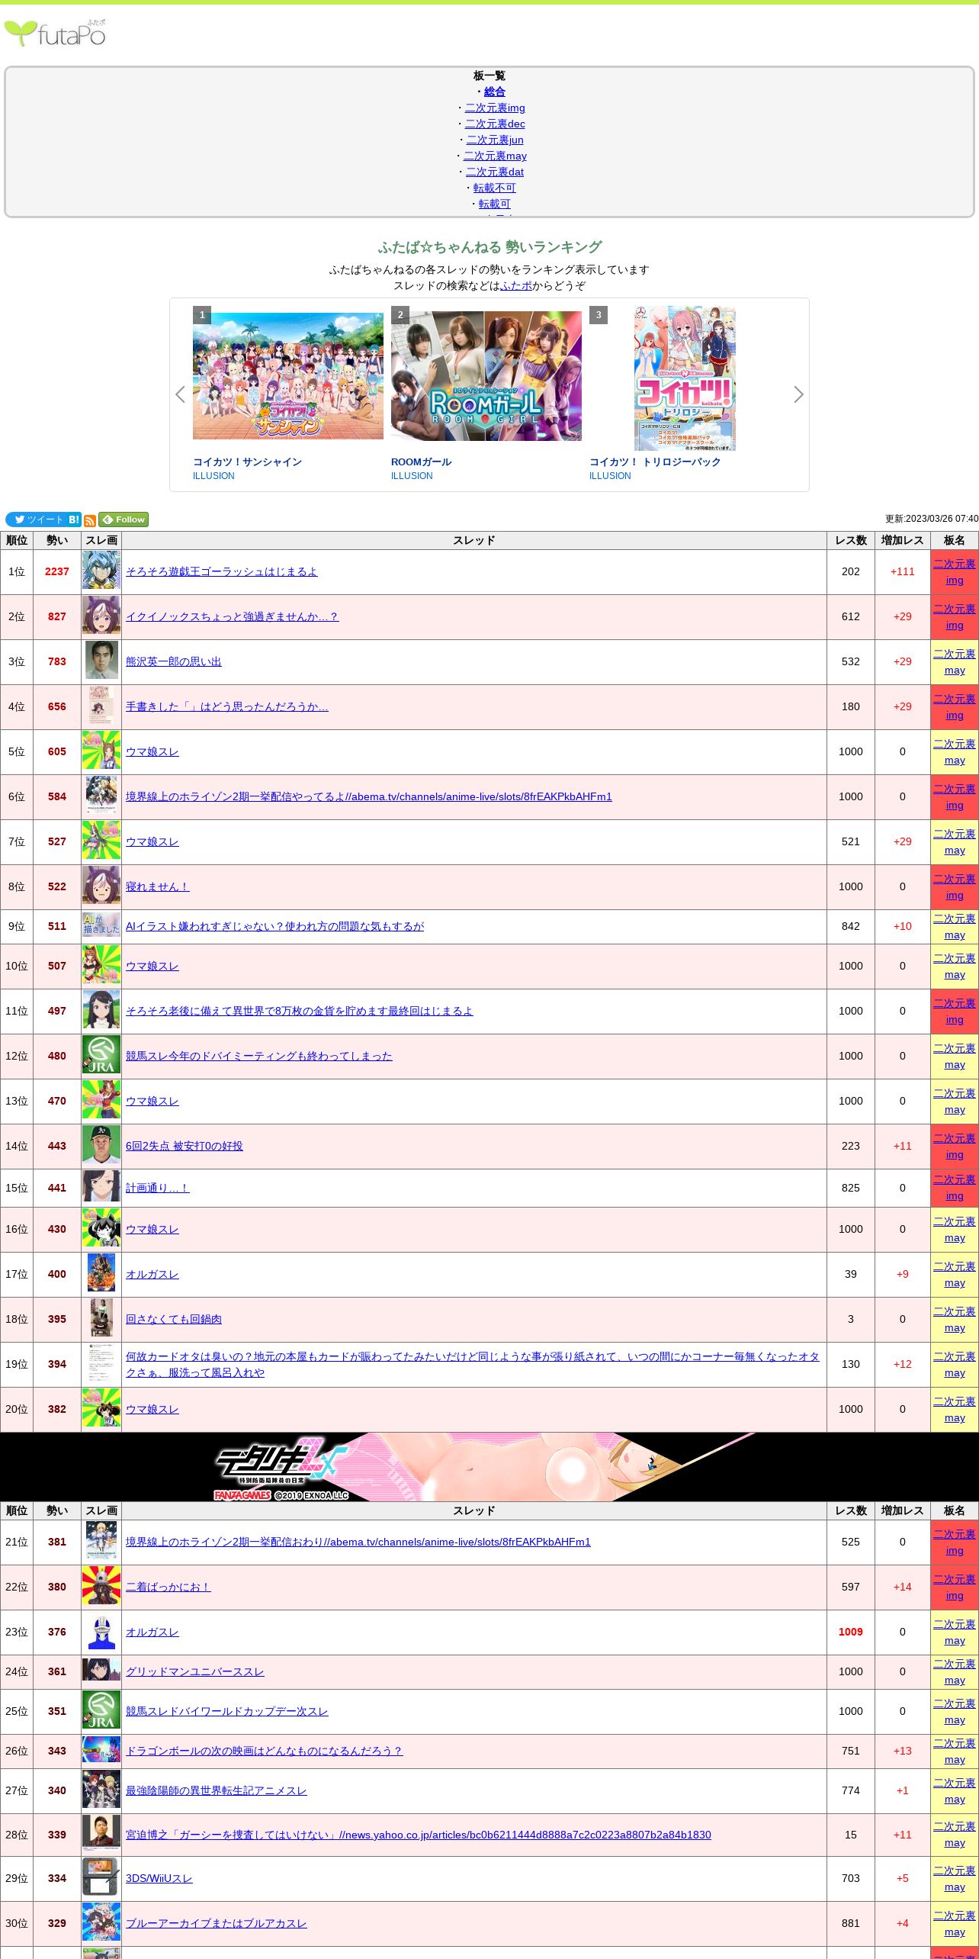Open グリッドマンユニバーススレ thread

tap(195, 1671)
